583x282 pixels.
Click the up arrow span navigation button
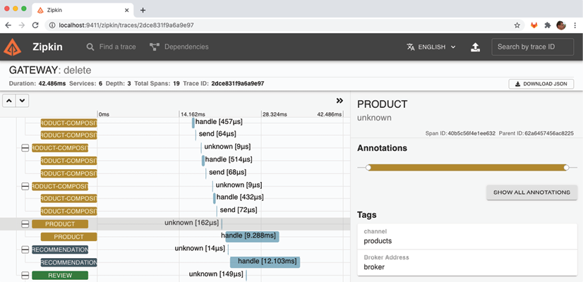point(9,101)
